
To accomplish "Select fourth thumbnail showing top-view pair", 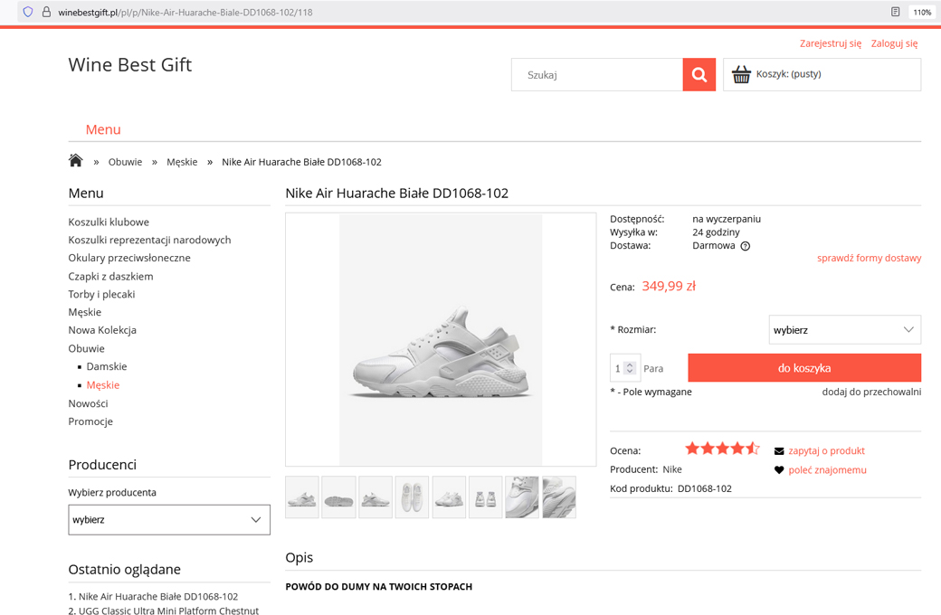I will click(413, 497).
